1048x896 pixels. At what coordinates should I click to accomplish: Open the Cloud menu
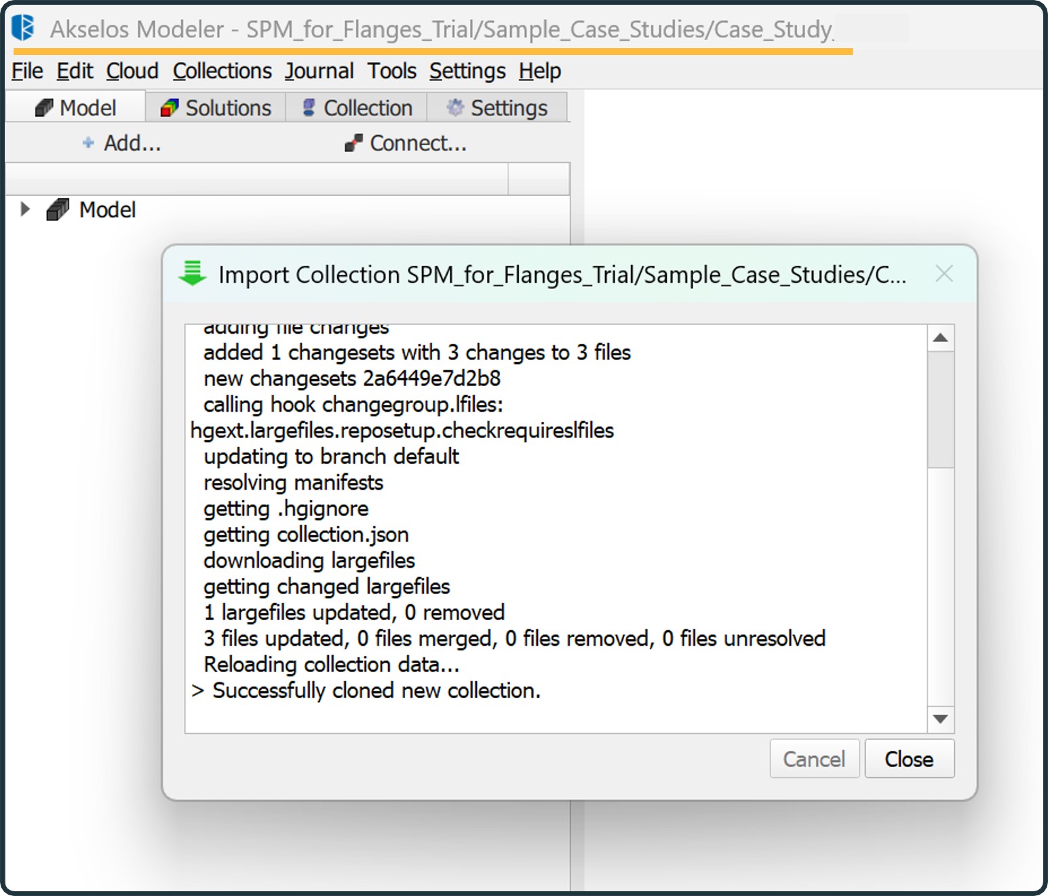point(132,71)
